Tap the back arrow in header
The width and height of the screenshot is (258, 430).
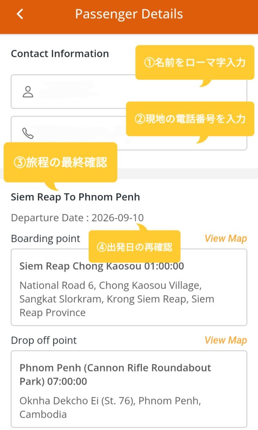pos(20,14)
